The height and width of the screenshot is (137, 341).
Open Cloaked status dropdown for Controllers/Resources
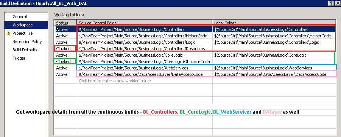coord(65,49)
